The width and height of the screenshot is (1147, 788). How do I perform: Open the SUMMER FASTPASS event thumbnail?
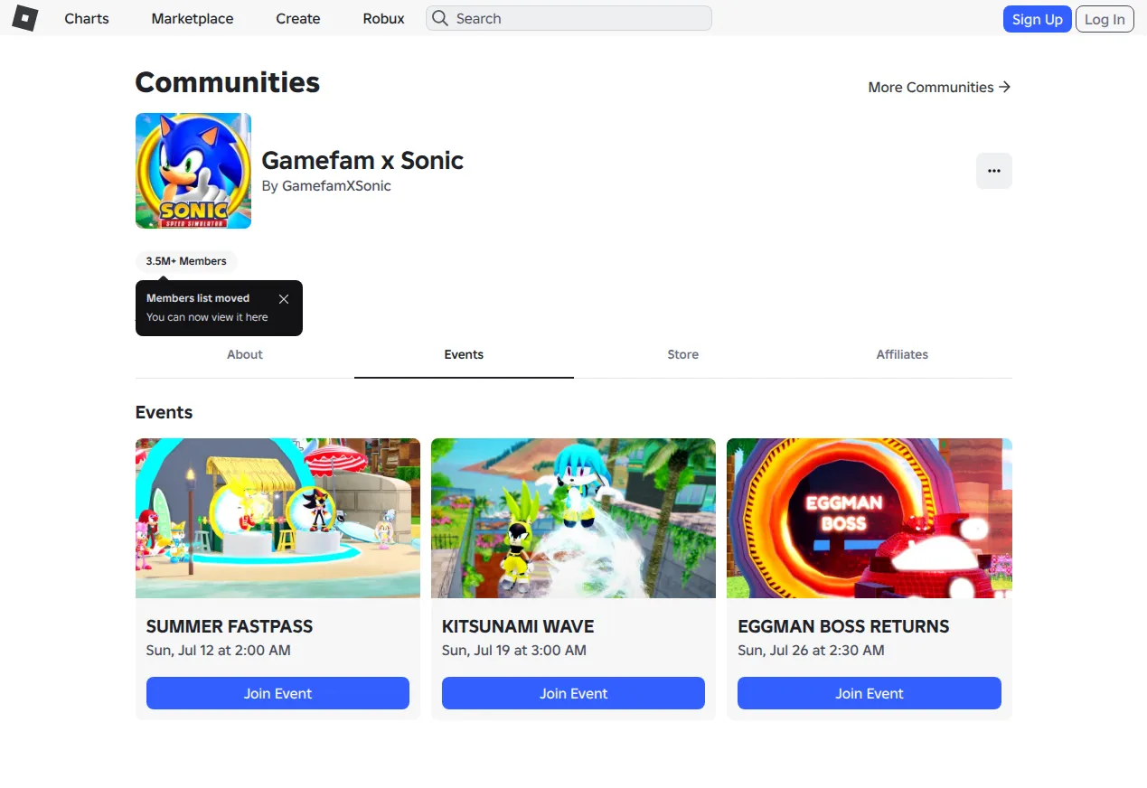[x=277, y=518]
